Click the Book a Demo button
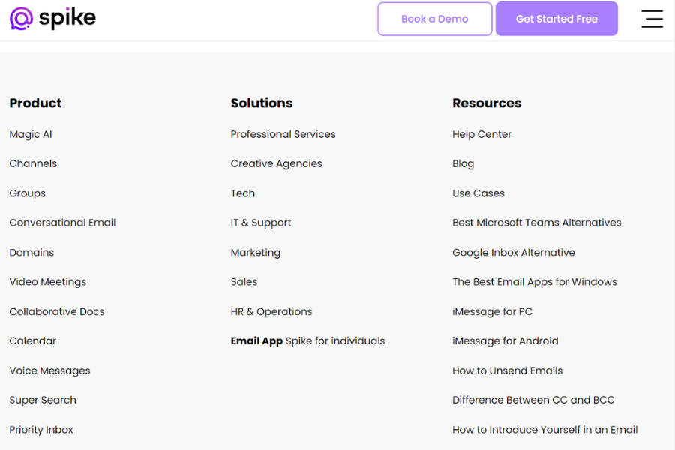 click(434, 18)
